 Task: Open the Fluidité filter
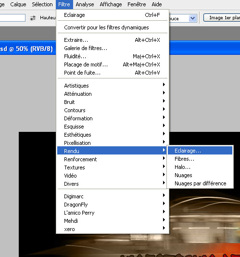pyautogui.click(x=113, y=56)
